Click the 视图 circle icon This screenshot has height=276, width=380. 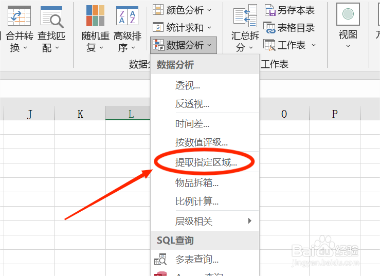click(x=348, y=14)
